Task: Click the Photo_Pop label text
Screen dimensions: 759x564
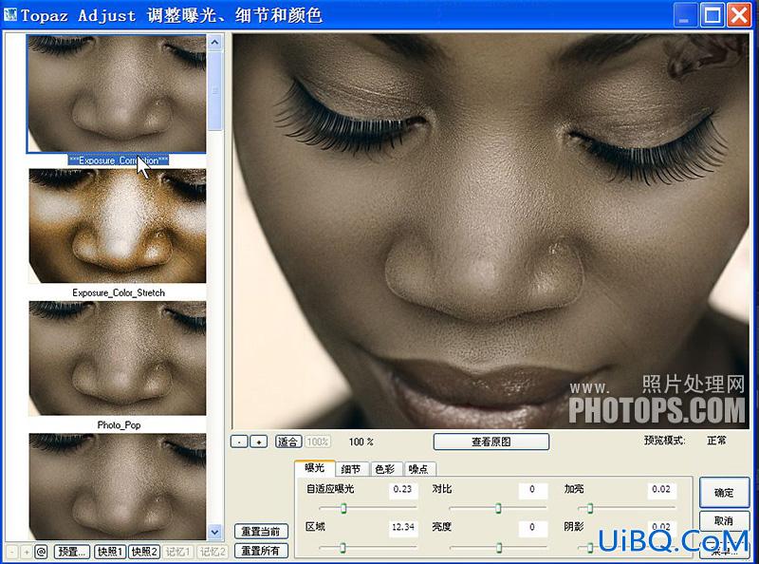Action: pyautogui.click(x=119, y=425)
